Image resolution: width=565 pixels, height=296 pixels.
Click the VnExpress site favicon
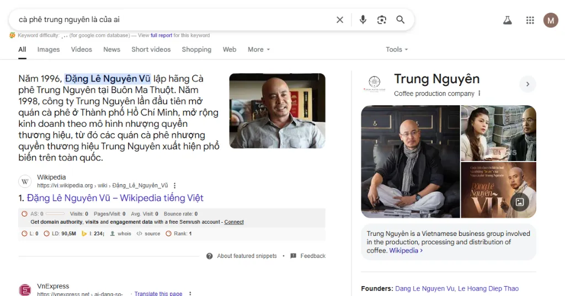(25, 290)
